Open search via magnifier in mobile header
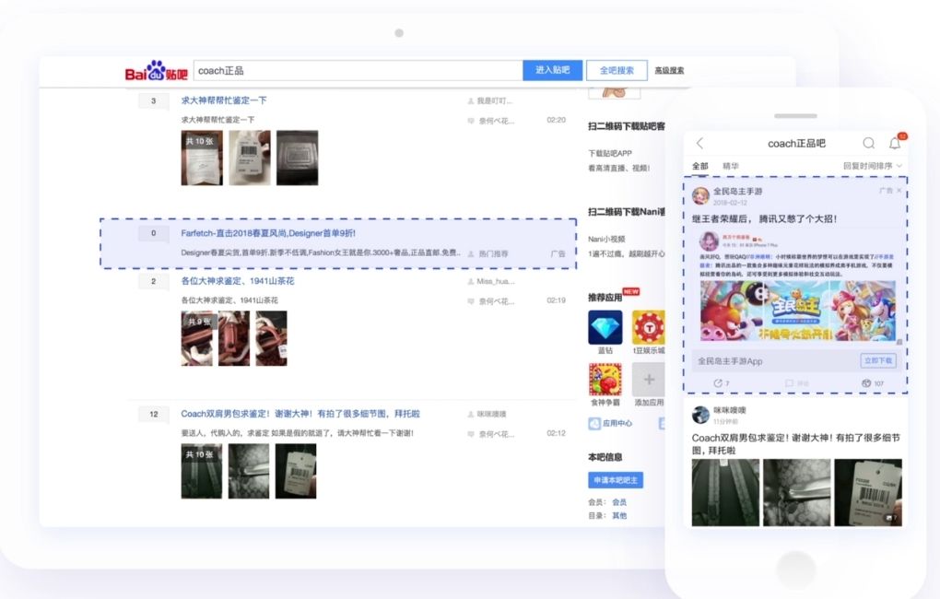940x599 pixels. [869, 143]
